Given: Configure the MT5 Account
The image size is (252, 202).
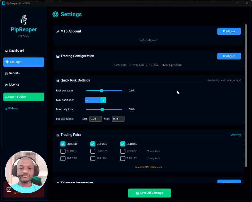Looking at the screenshot, I should [229, 31].
